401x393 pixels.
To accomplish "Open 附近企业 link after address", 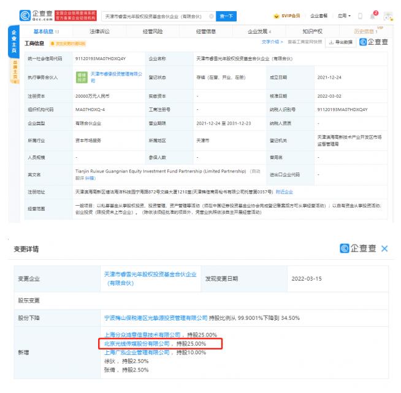I will point(284,192).
